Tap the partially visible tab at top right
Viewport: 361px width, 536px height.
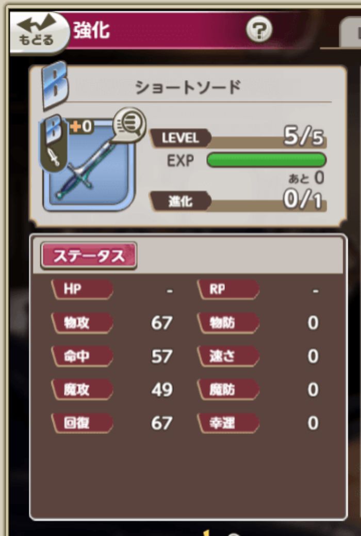pos(350,33)
